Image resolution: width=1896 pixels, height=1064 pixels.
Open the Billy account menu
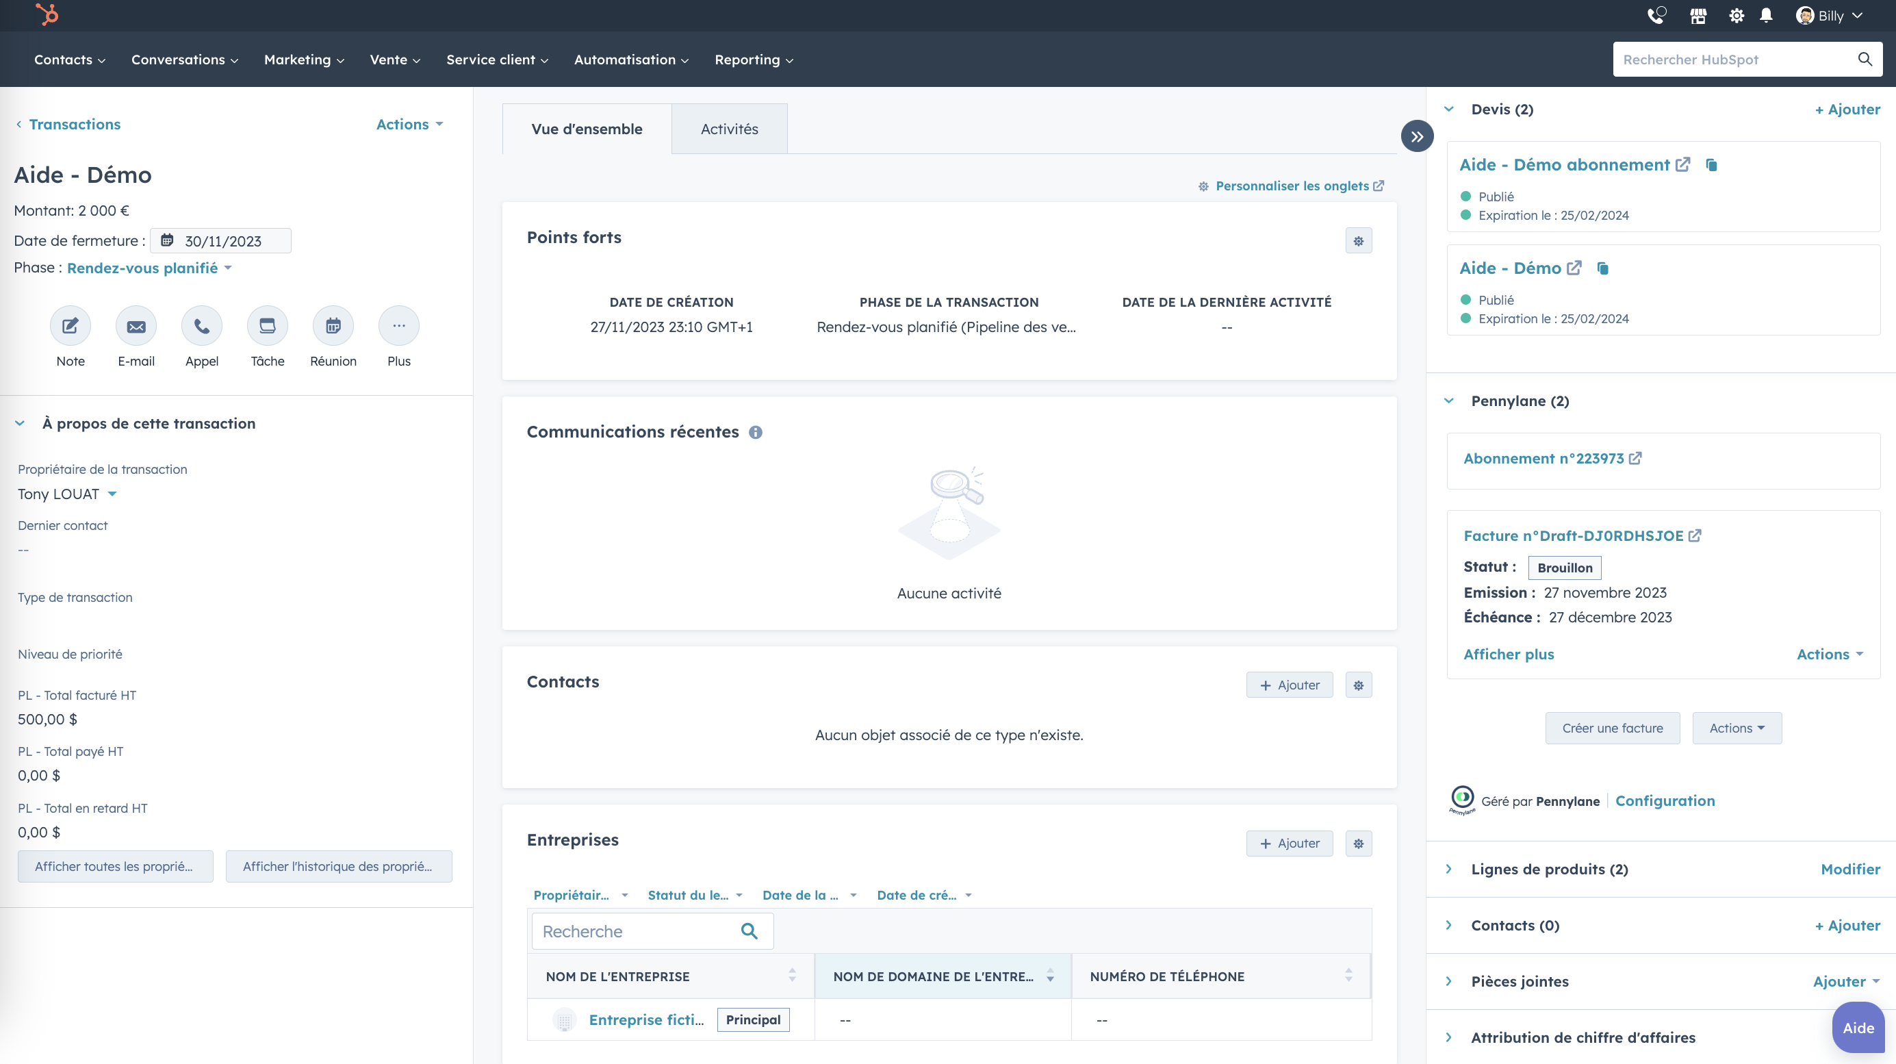click(x=1828, y=16)
